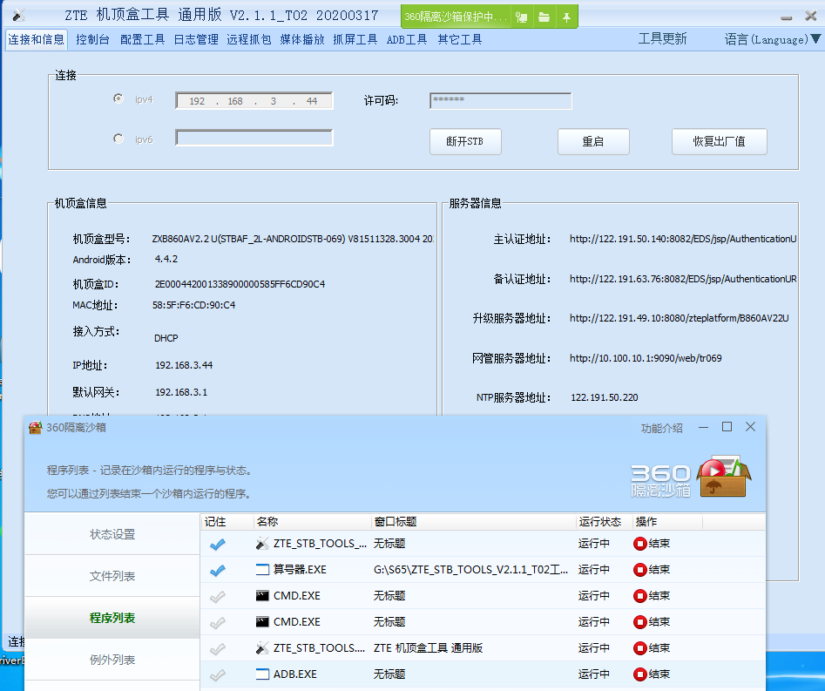Click the 恢复出厂值 button
This screenshot has height=691, width=825.
pyautogui.click(x=720, y=141)
